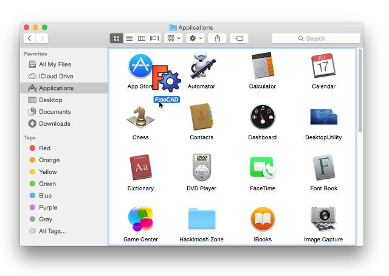Filter by the Gray tag

click(x=64, y=219)
